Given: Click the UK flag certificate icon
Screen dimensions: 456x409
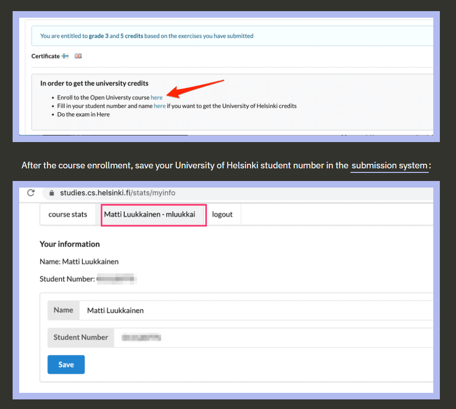Looking at the screenshot, I should (78, 56).
